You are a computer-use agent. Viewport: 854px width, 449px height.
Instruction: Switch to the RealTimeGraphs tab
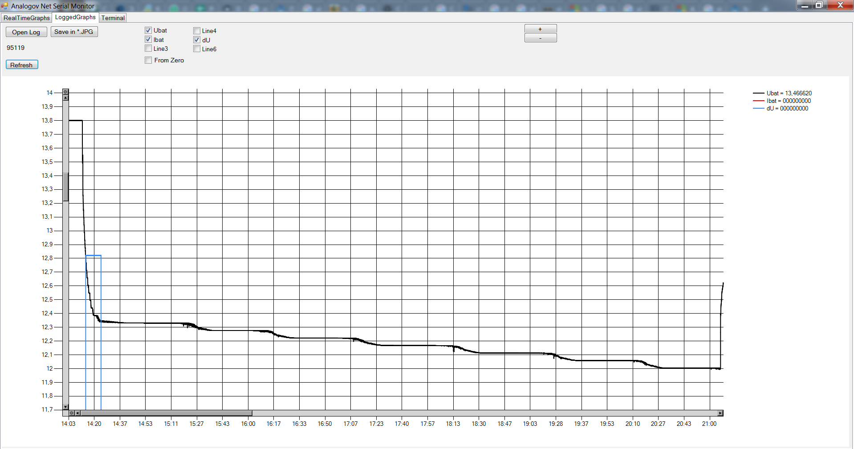(x=27, y=18)
